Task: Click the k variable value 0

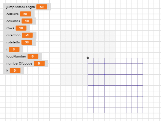Action: 15,71
